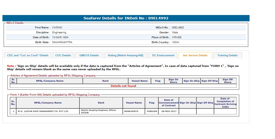
Task: Click the birth state value MAHARASHTRA
Action: [x=62, y=42]
